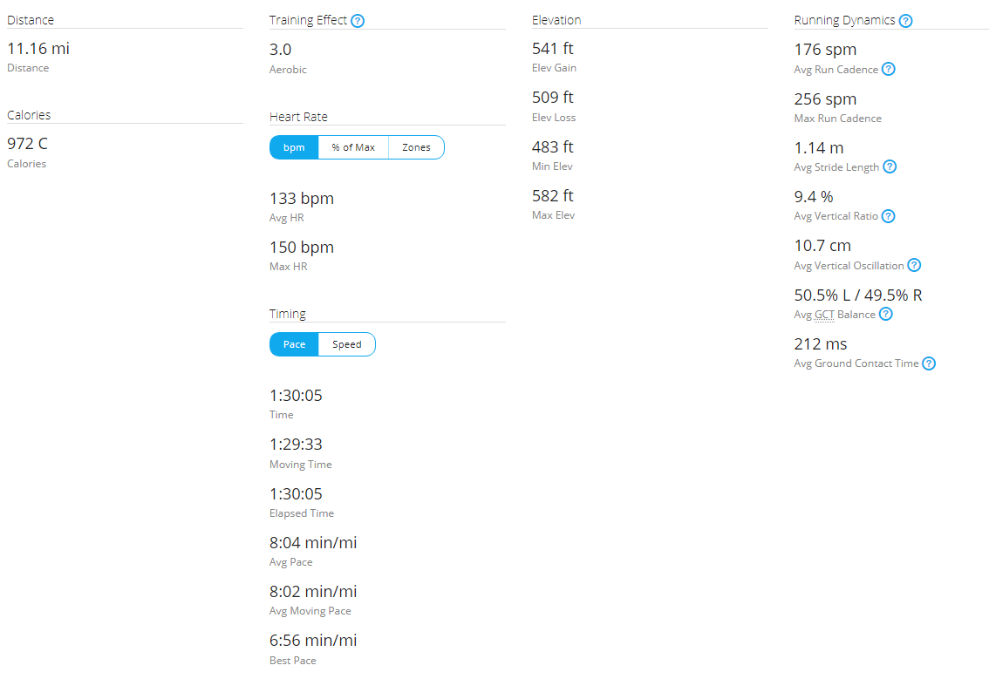
Task: Click the 8:04 min/mi average pace value
Action: click(313, 543)
